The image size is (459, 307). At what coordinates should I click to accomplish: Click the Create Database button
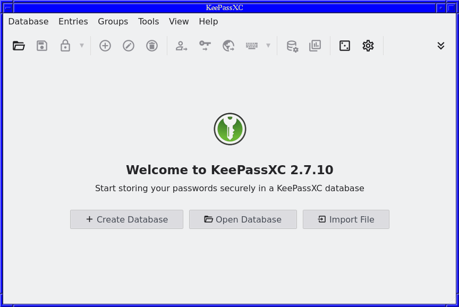(x=127, y=219)
